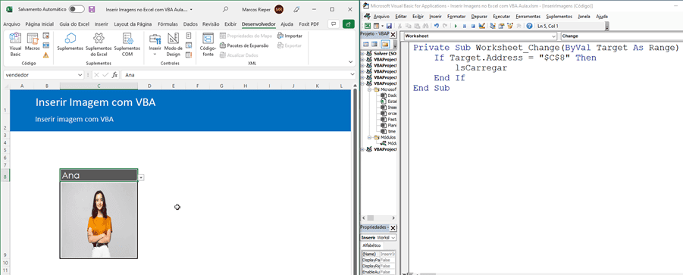Select the Ana cell C8

pos(99,175)
